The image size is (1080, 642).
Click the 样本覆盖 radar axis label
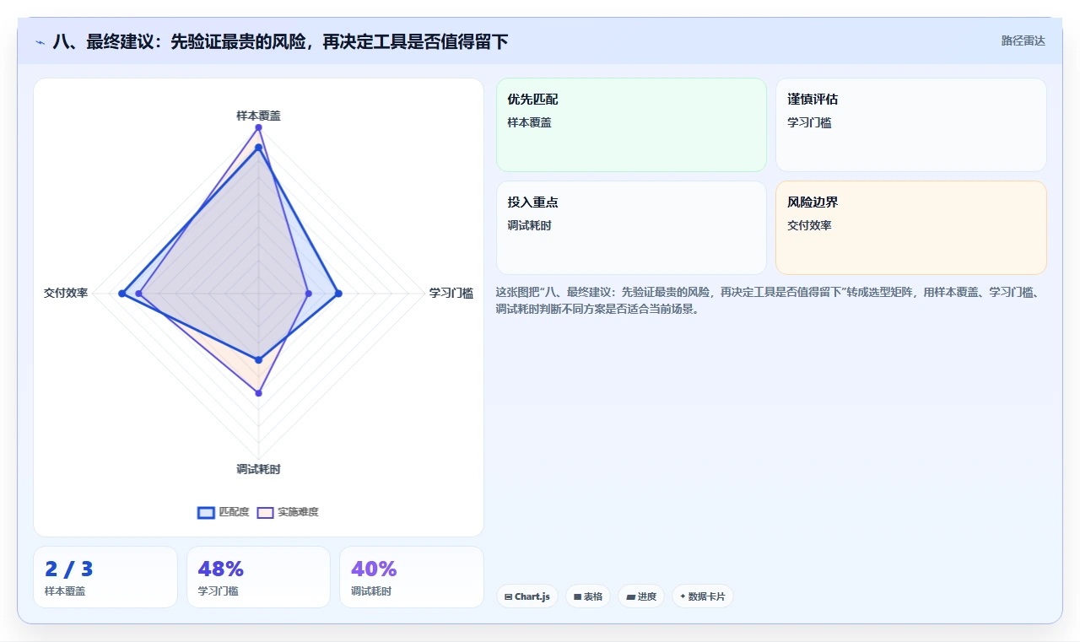(x=258, y=116)
